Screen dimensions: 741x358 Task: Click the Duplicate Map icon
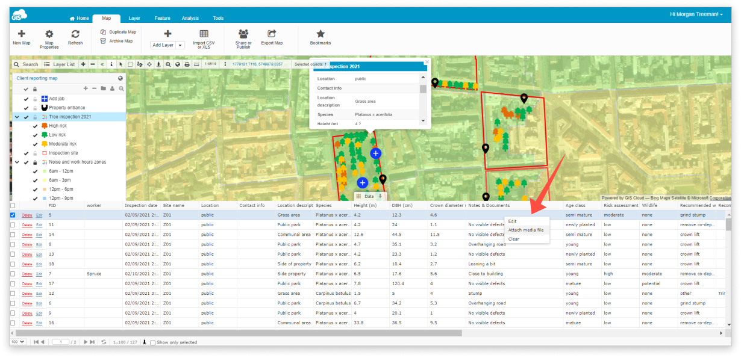pos(102,32)
